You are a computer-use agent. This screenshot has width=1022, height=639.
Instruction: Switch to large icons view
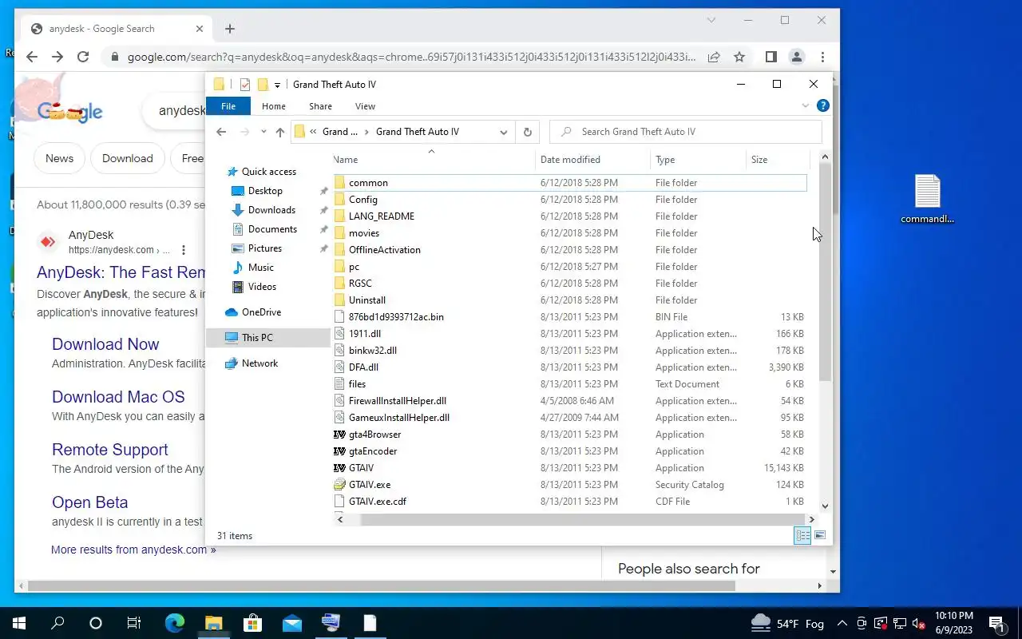click(x=819, y=535)
